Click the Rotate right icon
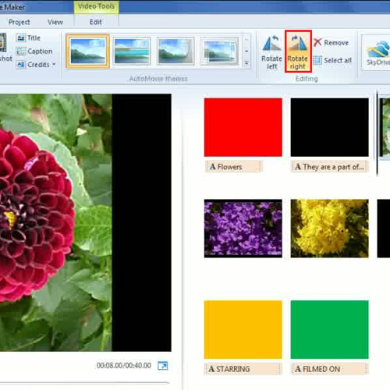This screenshot has width=390, height=390. point(298,51)
